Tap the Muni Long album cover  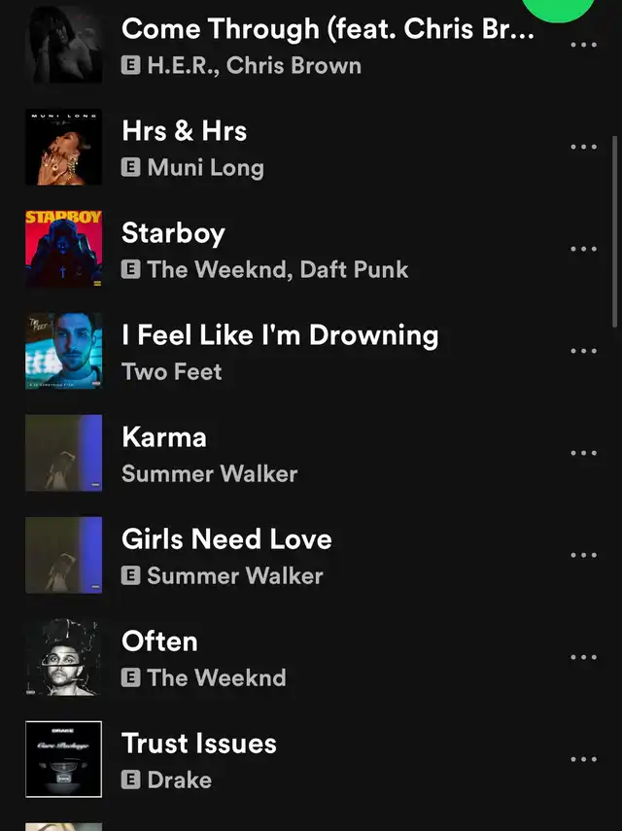pos(63,147)
